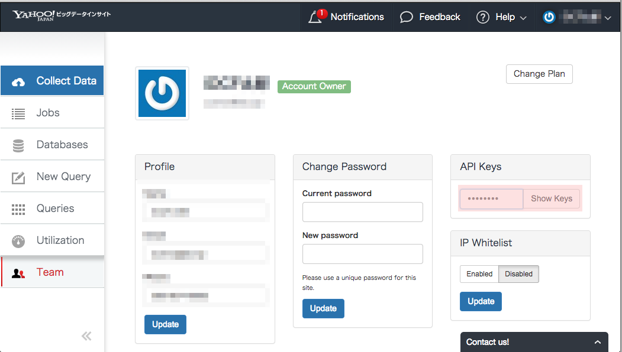Expand the Contact us chat panel
Image resolution: width=622 pixels, height=352 pixels.
[x=597, y=342]
